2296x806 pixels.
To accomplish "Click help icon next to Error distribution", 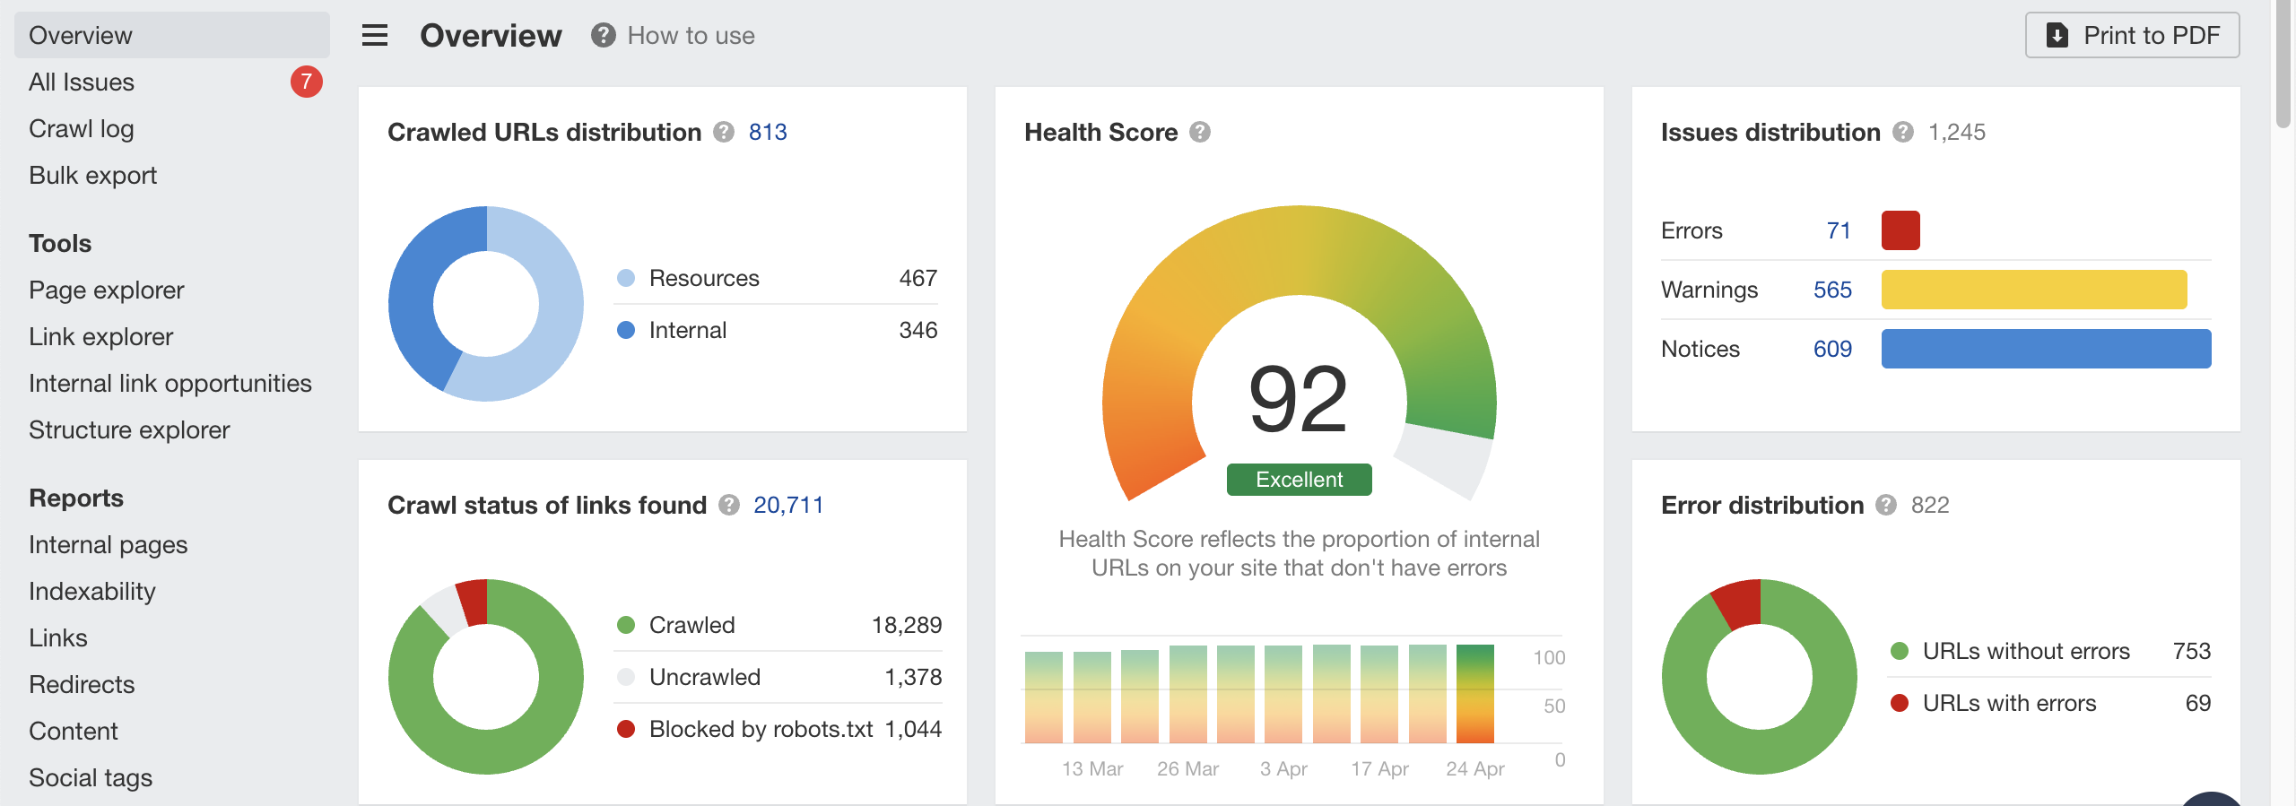I will coord(1886,506).
